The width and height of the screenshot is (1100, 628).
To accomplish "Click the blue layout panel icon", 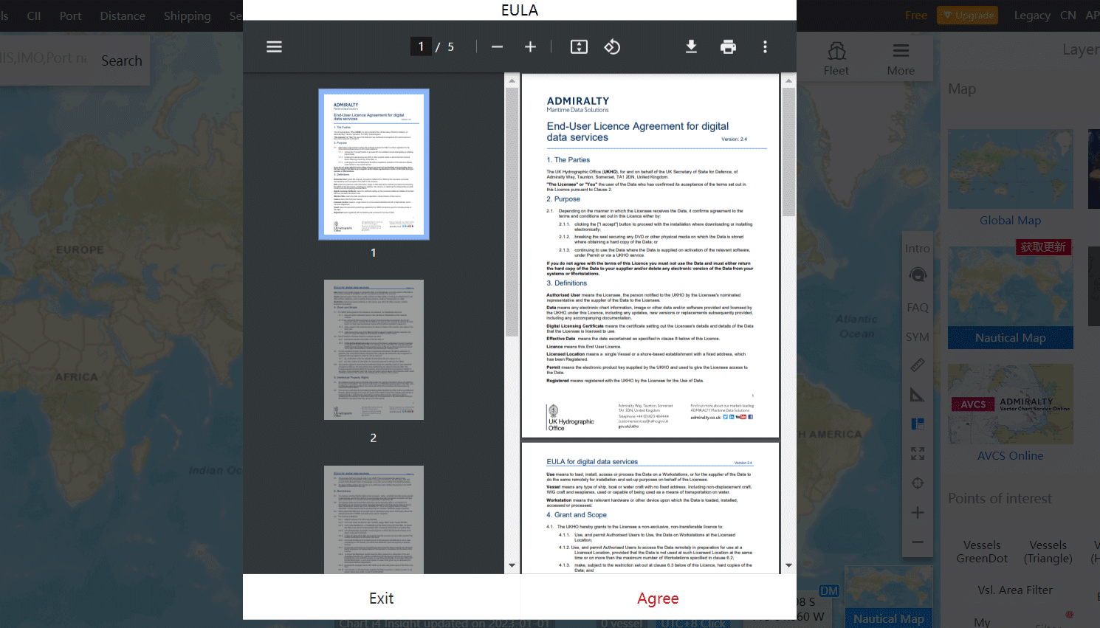I will (x=918, y=424).
